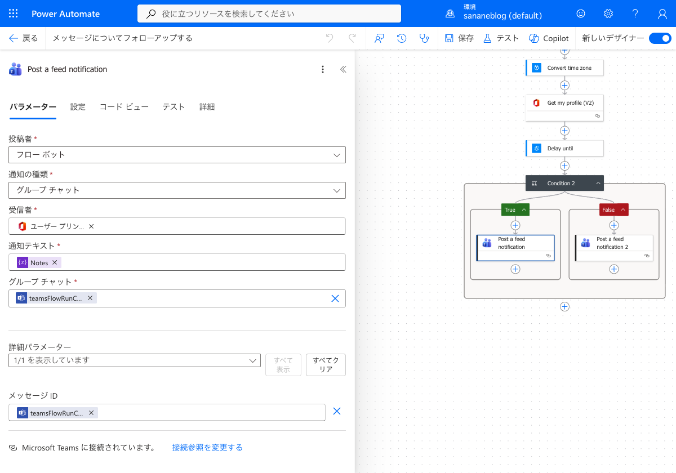Open the version history clock icon

(x=402, y=38)
